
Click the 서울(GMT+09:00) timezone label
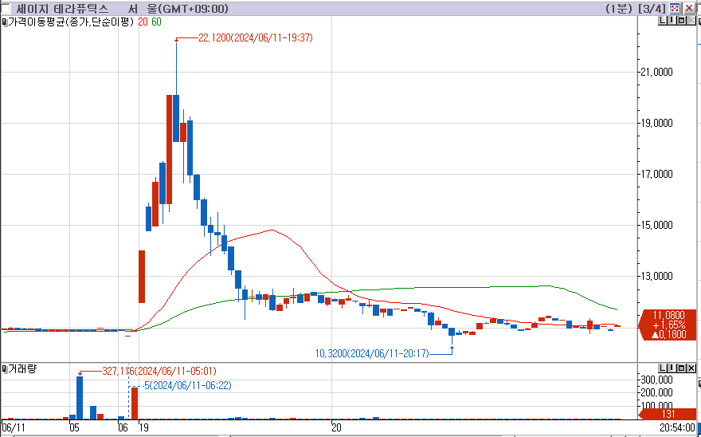coord(178,9)
